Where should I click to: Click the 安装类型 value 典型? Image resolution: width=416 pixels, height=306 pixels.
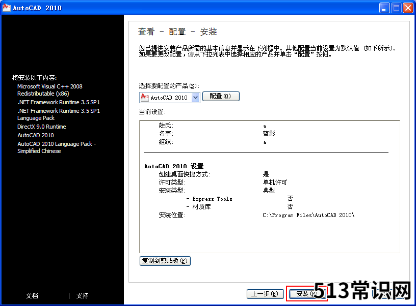click(x=269, y=191)
